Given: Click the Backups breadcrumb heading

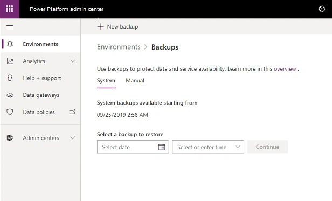Looking at the screenshot, I should (165, 47).
